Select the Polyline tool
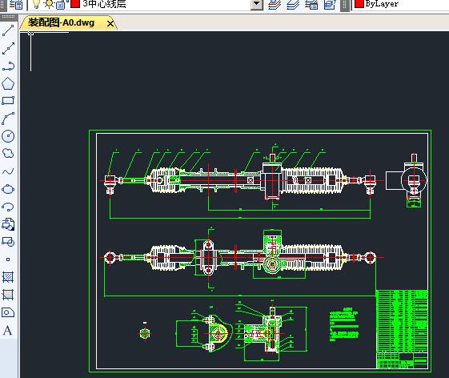 click(x=8, y=66)
